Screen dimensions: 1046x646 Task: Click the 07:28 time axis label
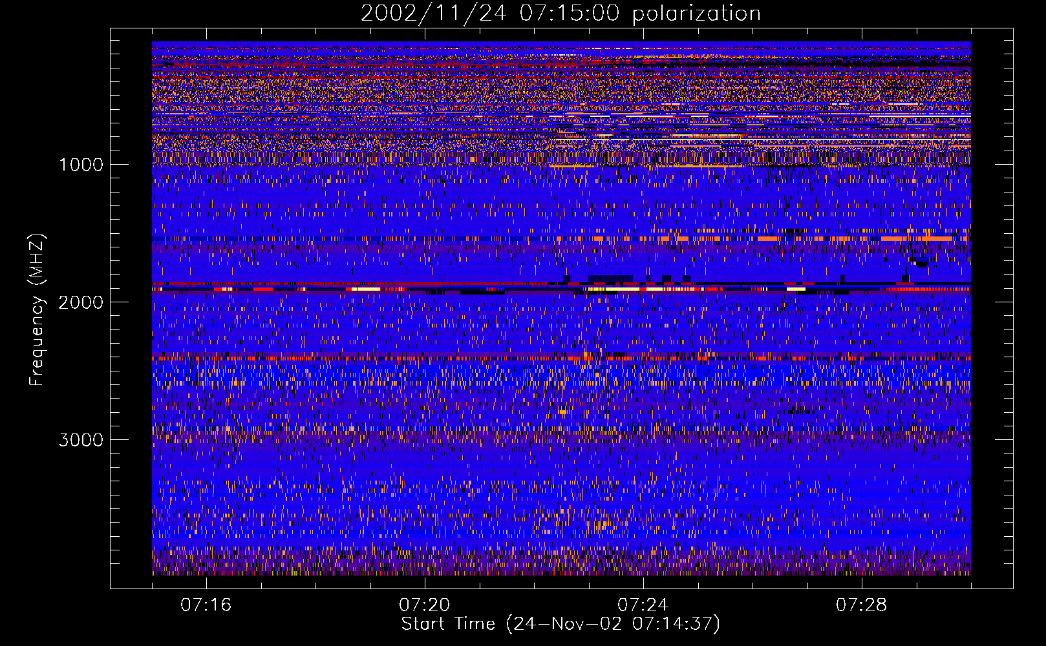coord(862,605)
